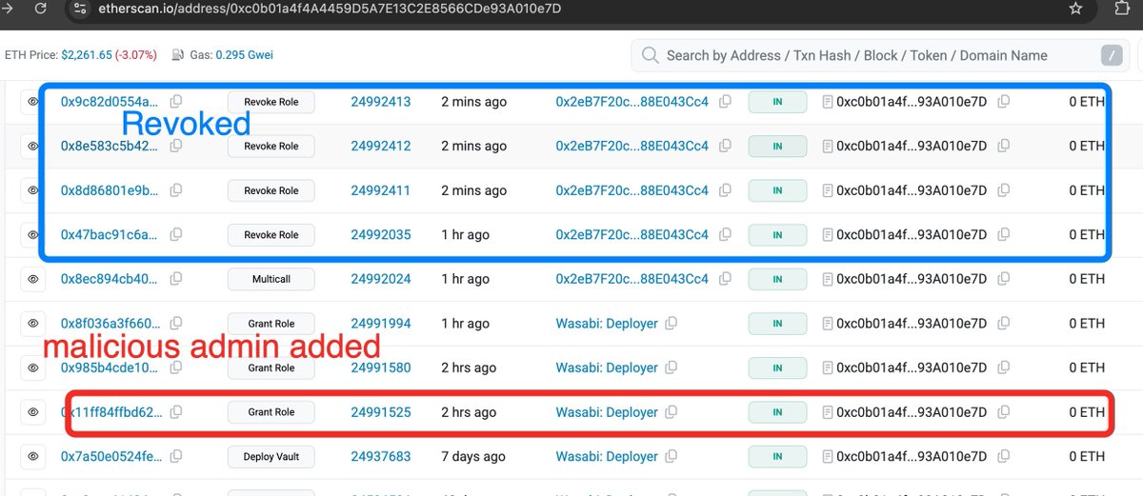Click recipient 0xc0b01a4f...93A010e7D in block 24992035 row
1143x496 pixels.
click(912, 234)
